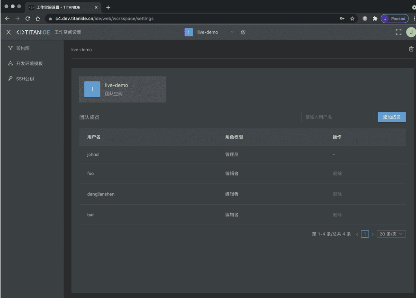Select page 1 in pagination
This screenshot has width=416, height=298.
tap(364, 234)
